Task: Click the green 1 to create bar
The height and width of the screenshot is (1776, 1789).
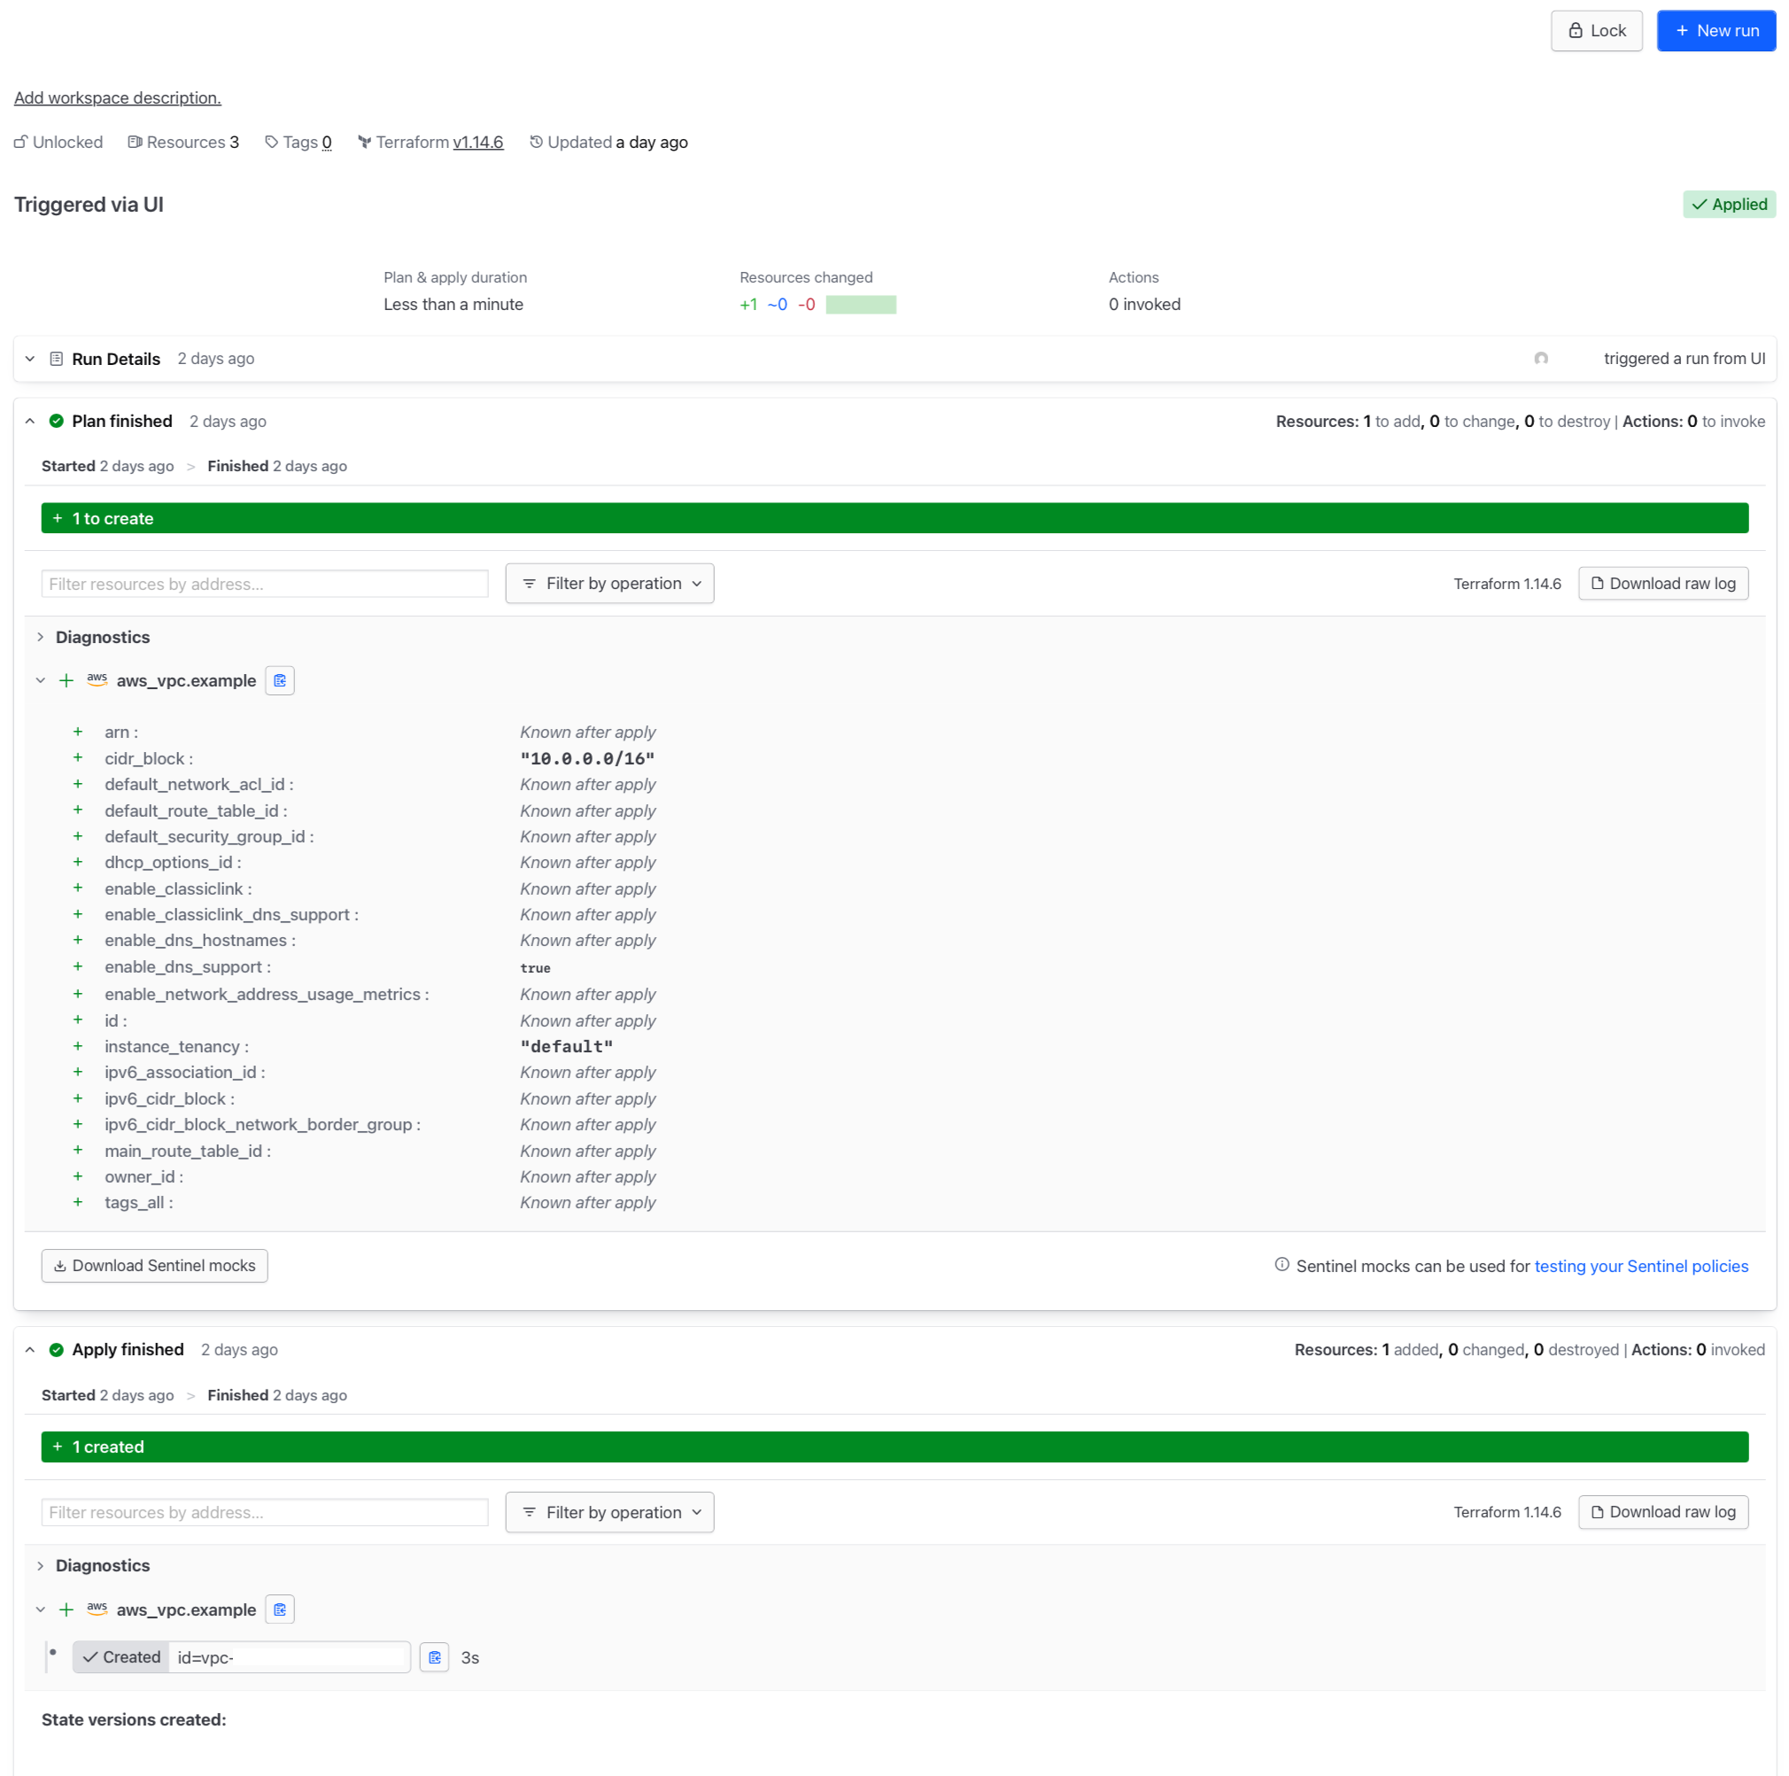Action: pos(894,518)
